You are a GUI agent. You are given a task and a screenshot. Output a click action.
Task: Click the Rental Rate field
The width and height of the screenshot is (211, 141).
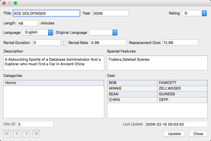108,43
